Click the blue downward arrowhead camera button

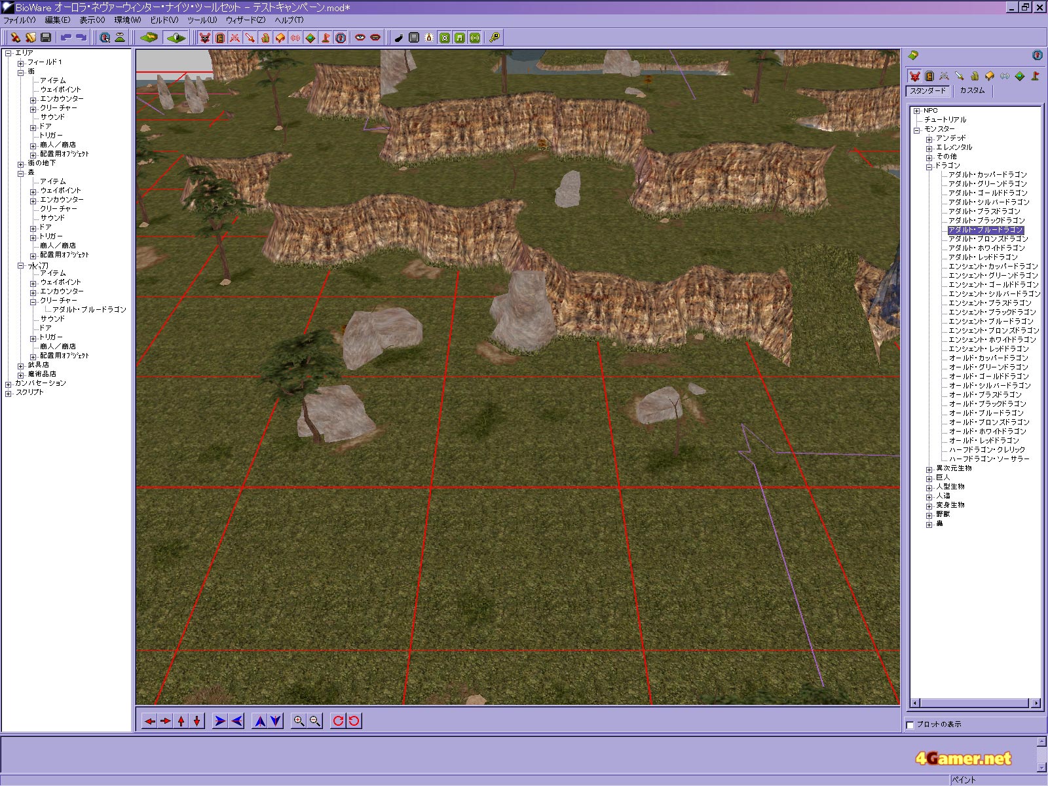(276, 721)
